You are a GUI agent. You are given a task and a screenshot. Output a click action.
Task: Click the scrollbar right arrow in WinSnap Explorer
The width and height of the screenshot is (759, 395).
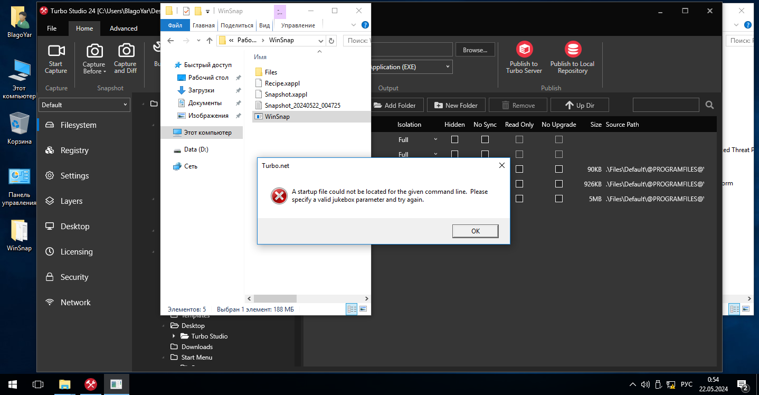pos(366,298)
